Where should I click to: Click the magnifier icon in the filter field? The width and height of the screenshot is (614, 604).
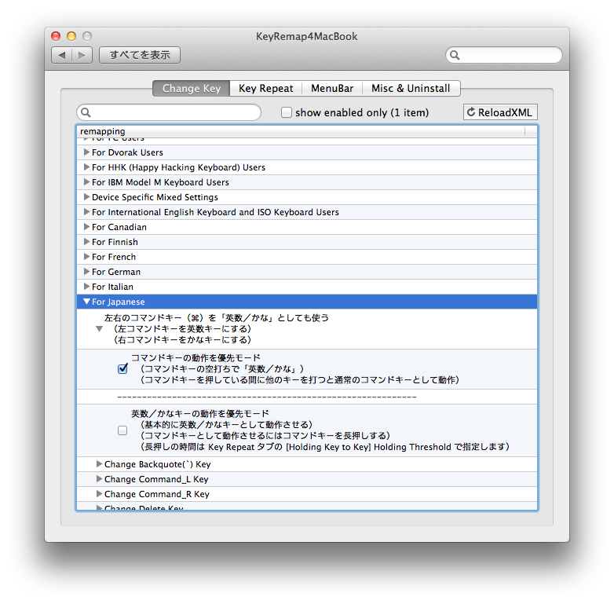pyautogui.click(x=86, y=113)
